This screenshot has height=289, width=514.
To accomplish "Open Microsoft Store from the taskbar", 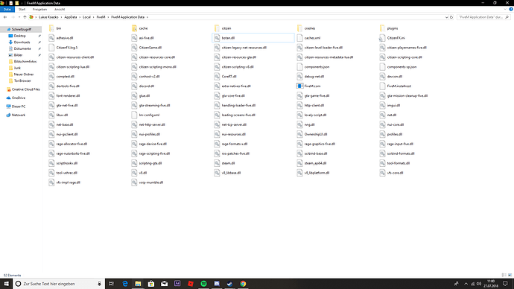I will coord(151,284).
